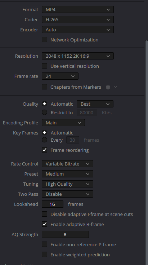Image resolution: width=148 pixels, height=265 pixels.
Task: Disable adaptive B-frame checkbox
Action: coord(45,224)
